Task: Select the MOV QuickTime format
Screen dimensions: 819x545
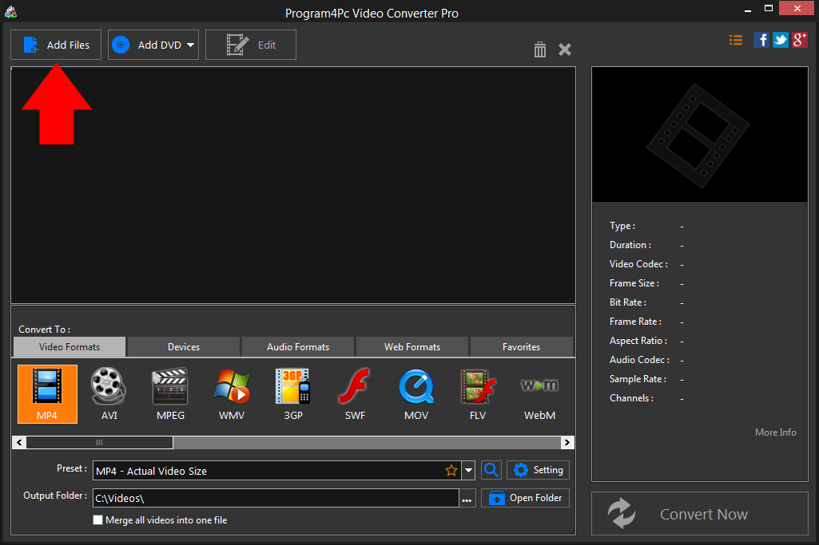Action: pos(415,393)
